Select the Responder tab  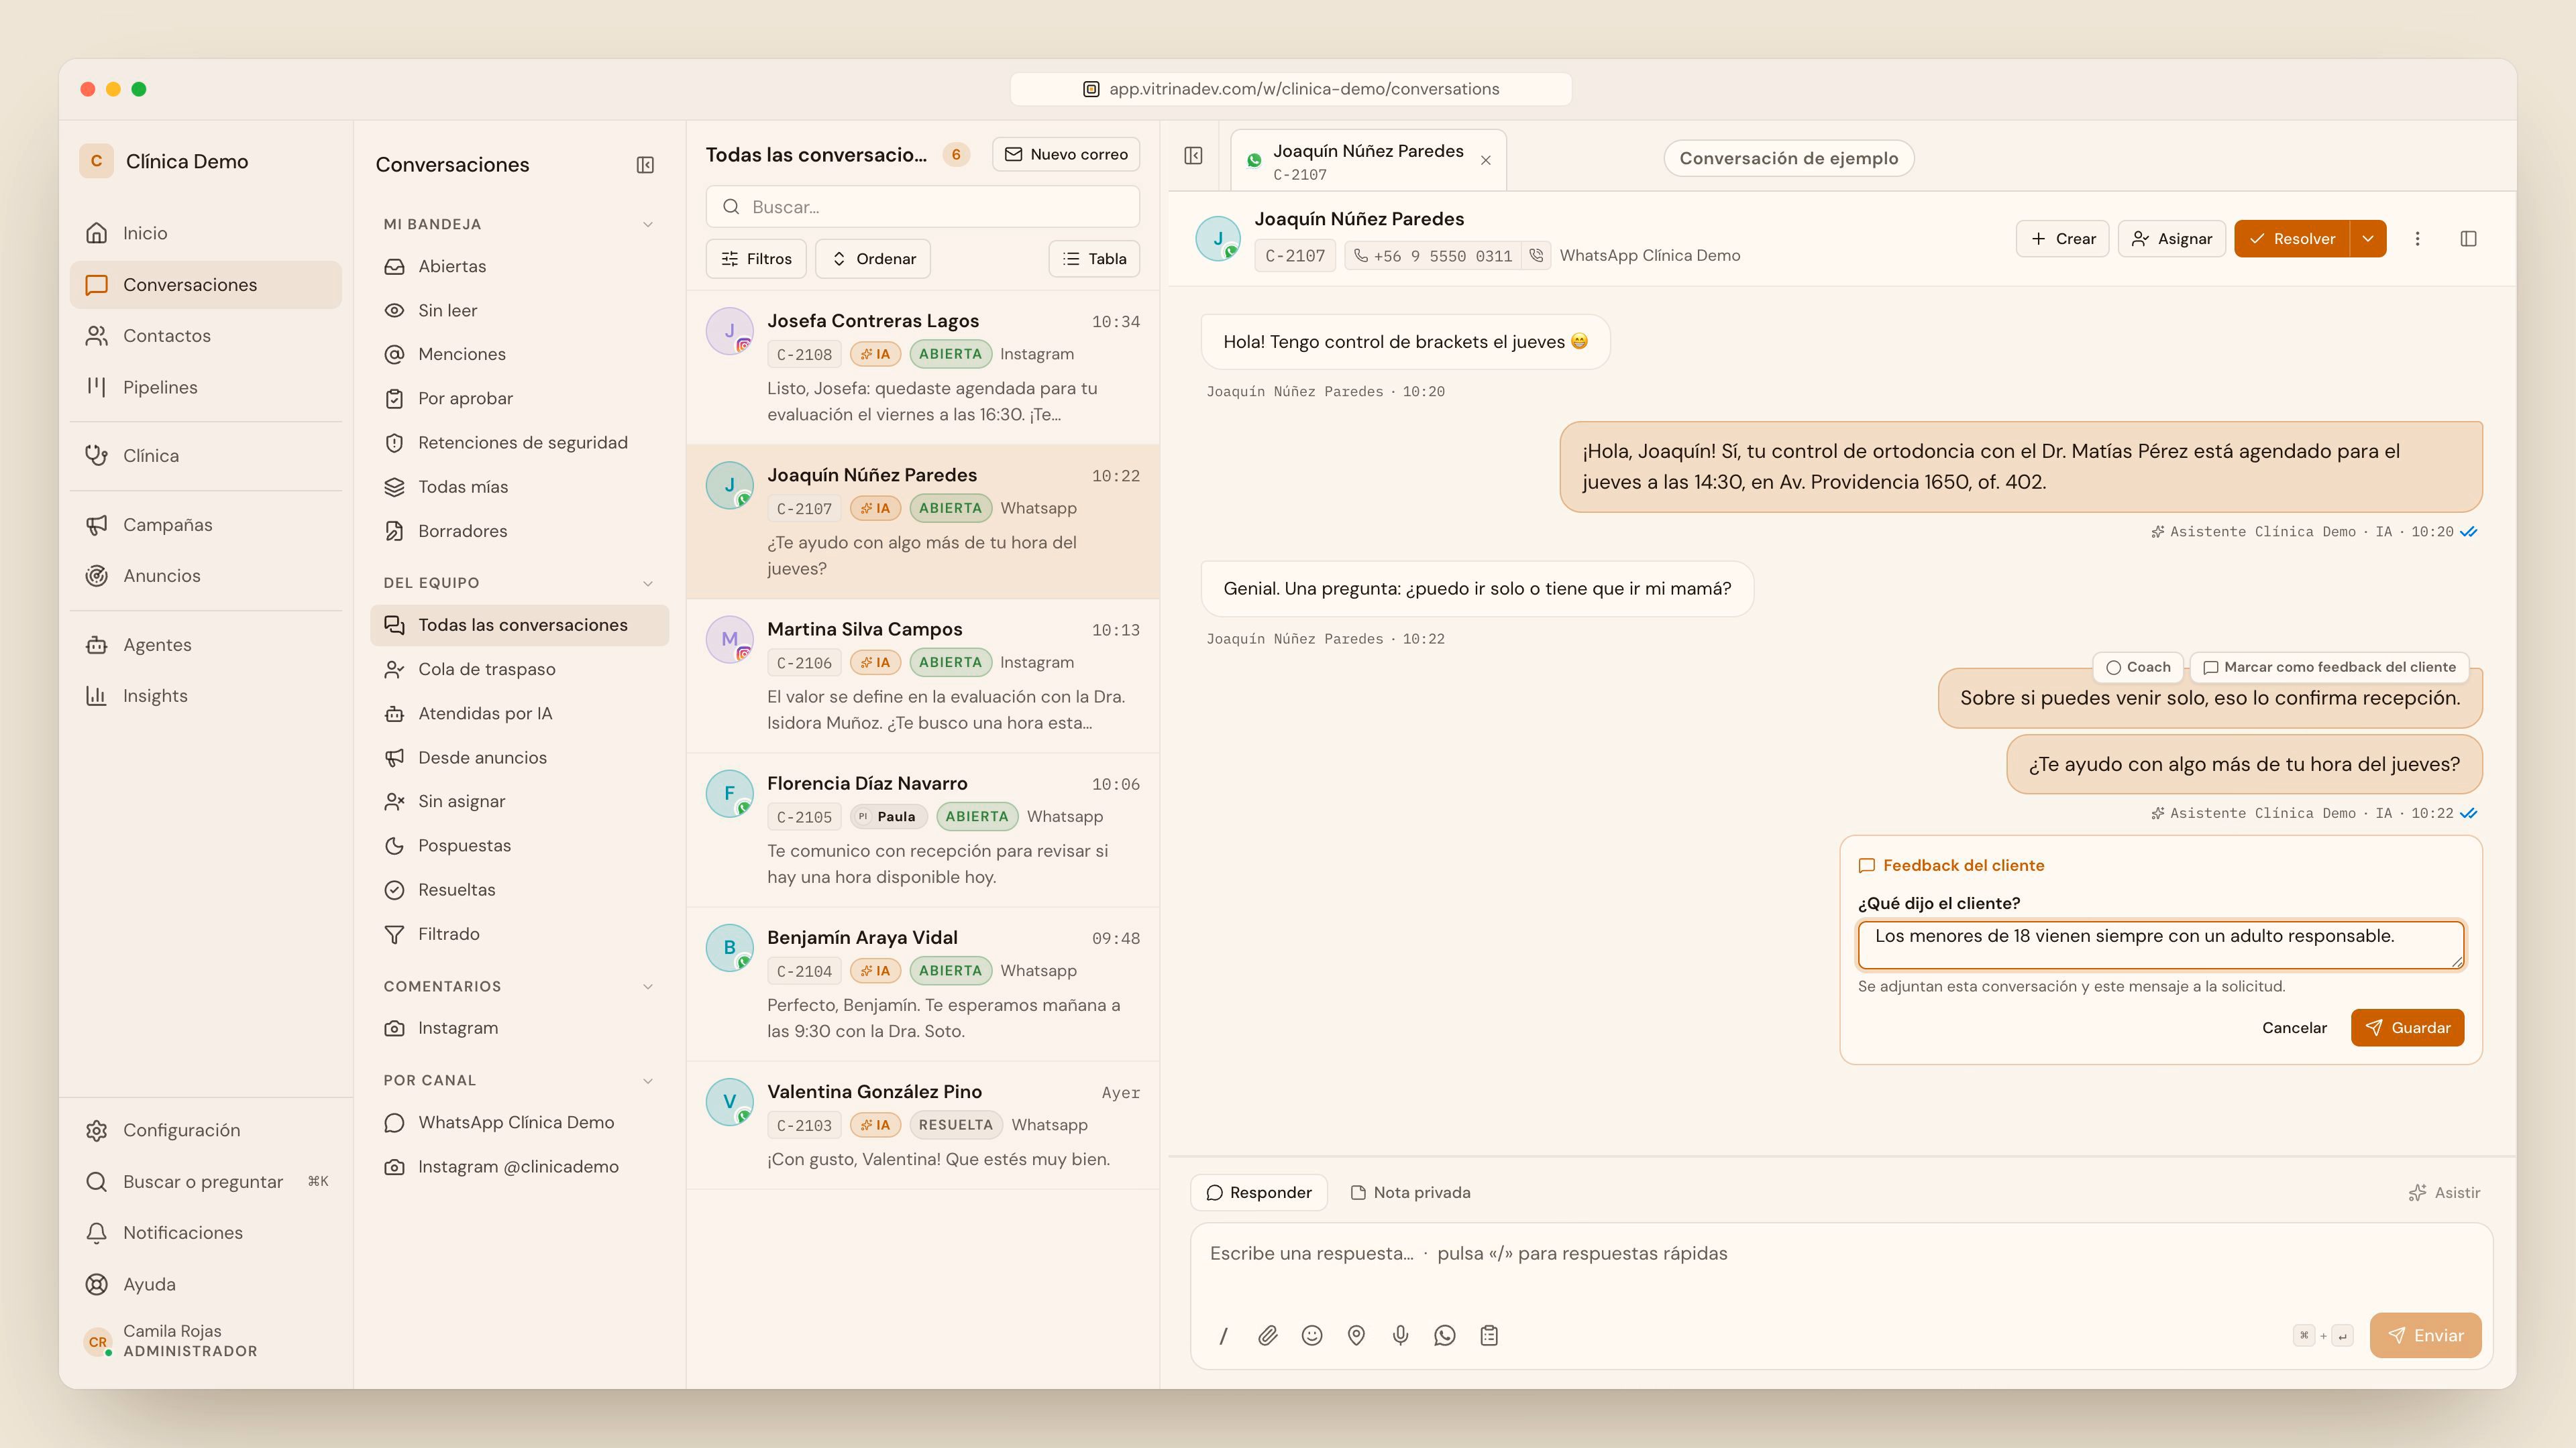(x=1258, y=1192)
